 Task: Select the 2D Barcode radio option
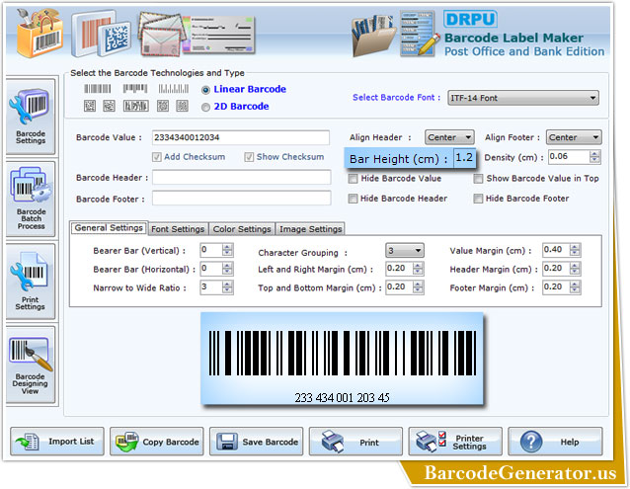click(205, 107)
